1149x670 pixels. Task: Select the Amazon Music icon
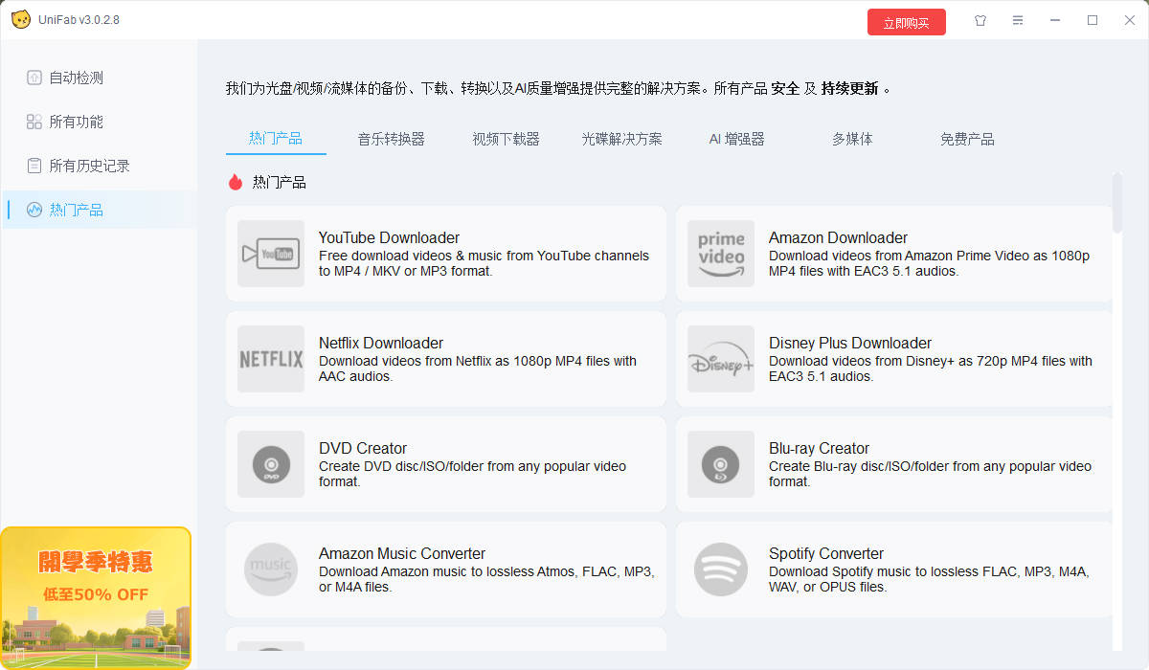(x=270, y=569)
